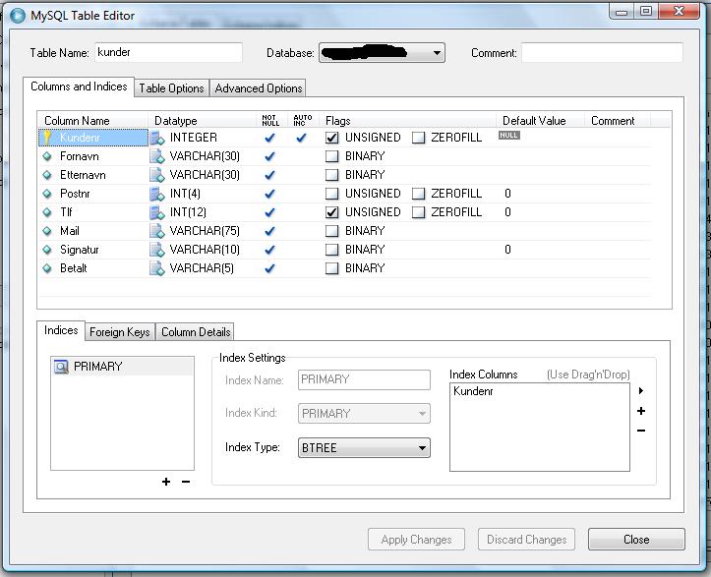Enable the BINARY flag for Signatur
This screenshot has height=577, width=711.
pyautogui.click(x=332, y=250)
